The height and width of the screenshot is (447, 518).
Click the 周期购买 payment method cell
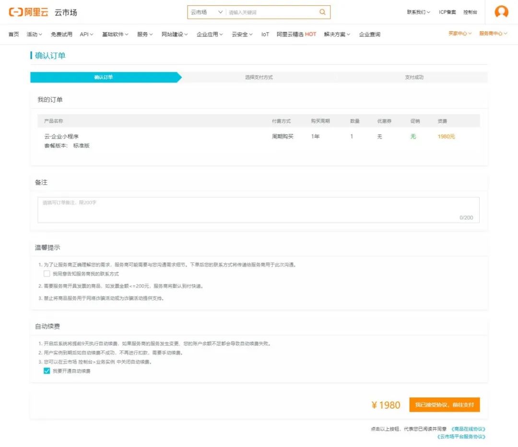[283, 136]
